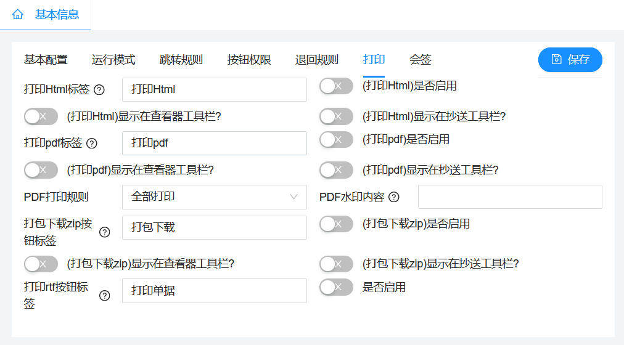This screenshot has width=624, height=345.
Task: Click help icon for 打印rtf按钮标签
Action: [x=105, y=295]
